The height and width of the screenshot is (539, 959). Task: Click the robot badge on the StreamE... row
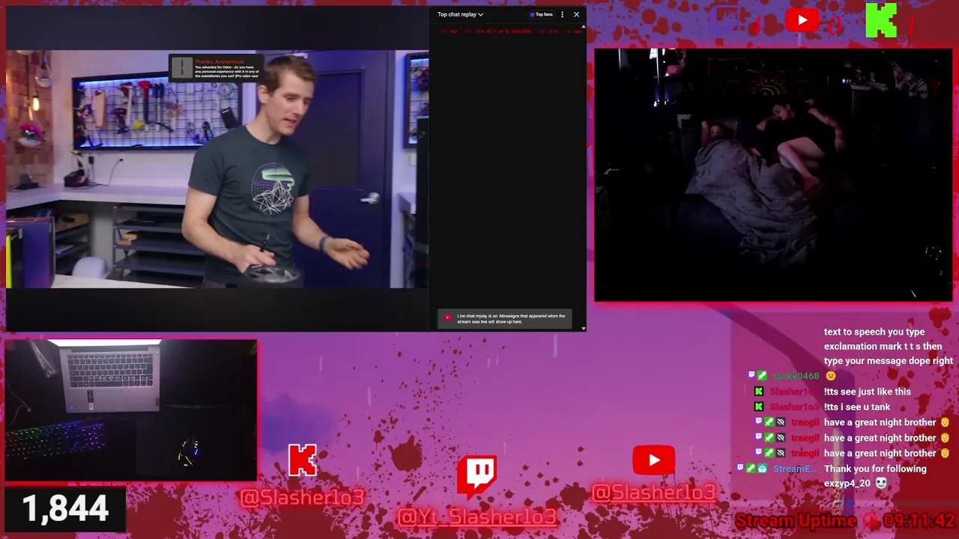(762, 469)
